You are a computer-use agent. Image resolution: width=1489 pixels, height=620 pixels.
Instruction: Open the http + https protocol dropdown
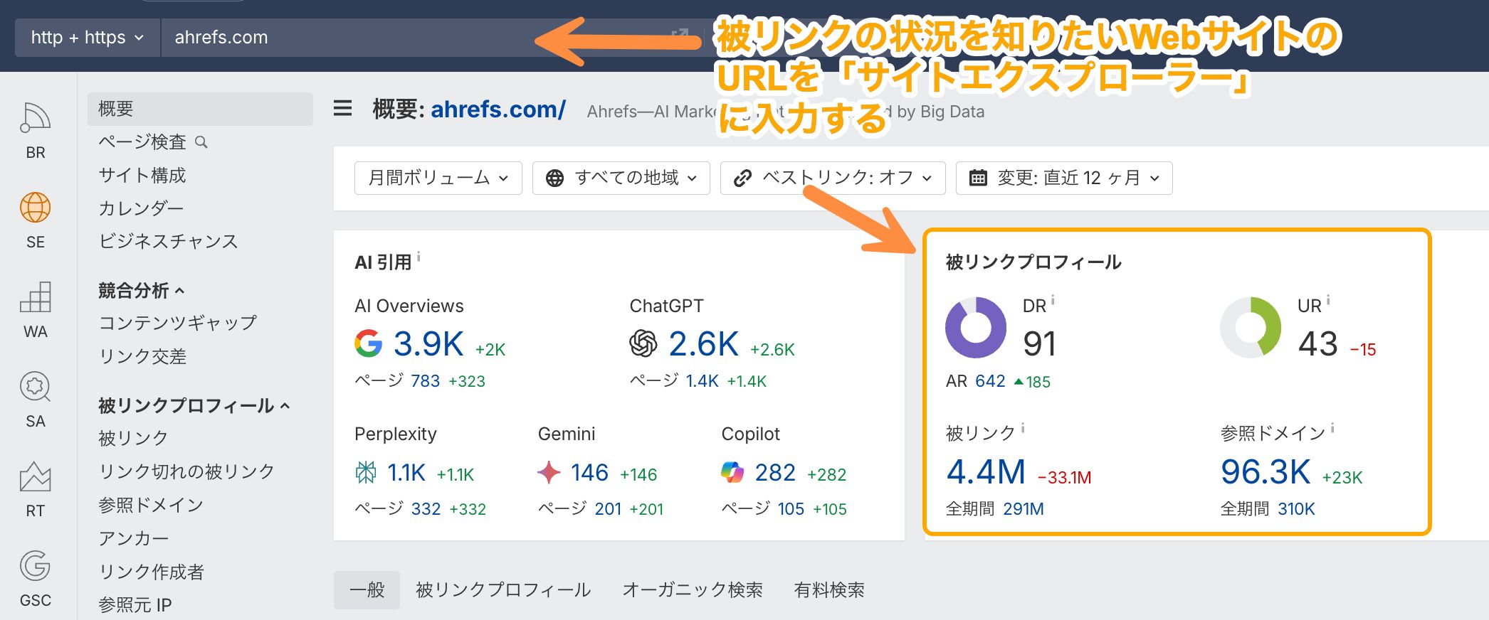point(87,38)
